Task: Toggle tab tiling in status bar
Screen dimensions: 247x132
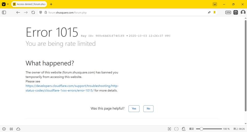Action: (11, 129)
